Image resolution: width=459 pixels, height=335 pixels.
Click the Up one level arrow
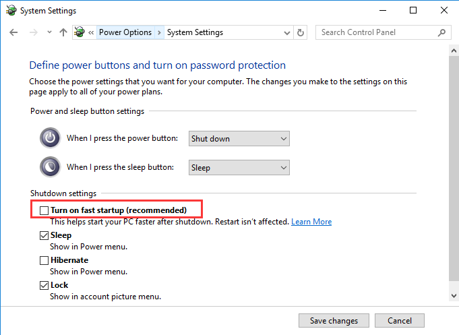[63, 32]
